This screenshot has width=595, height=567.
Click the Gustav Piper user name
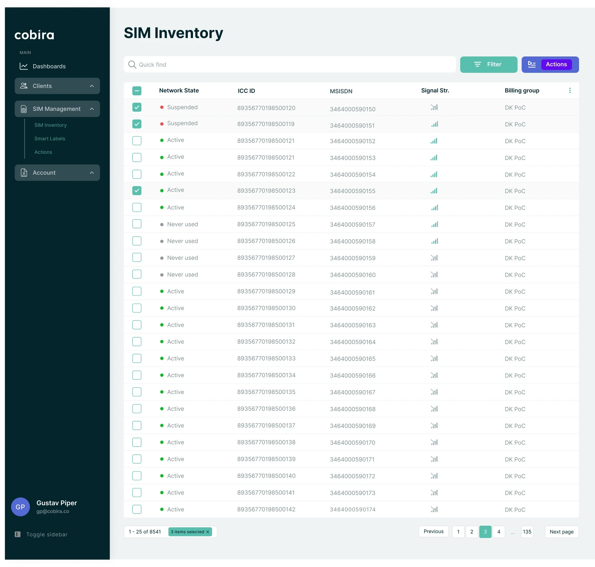[x=57, y=503]
